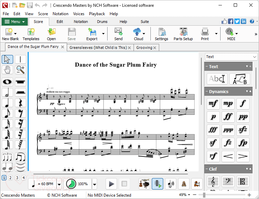Image resolution: width=259 pixels, height=199 pixels.
Task: Choose the lyrics text tool
Action: [x=240, y=79]
